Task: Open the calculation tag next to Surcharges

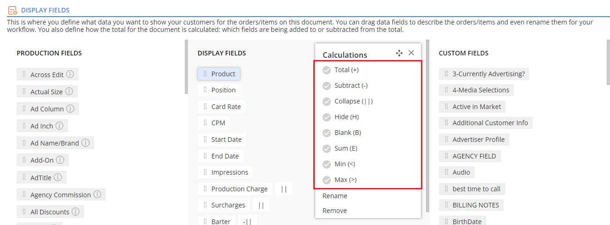Action: coord(261,205)
